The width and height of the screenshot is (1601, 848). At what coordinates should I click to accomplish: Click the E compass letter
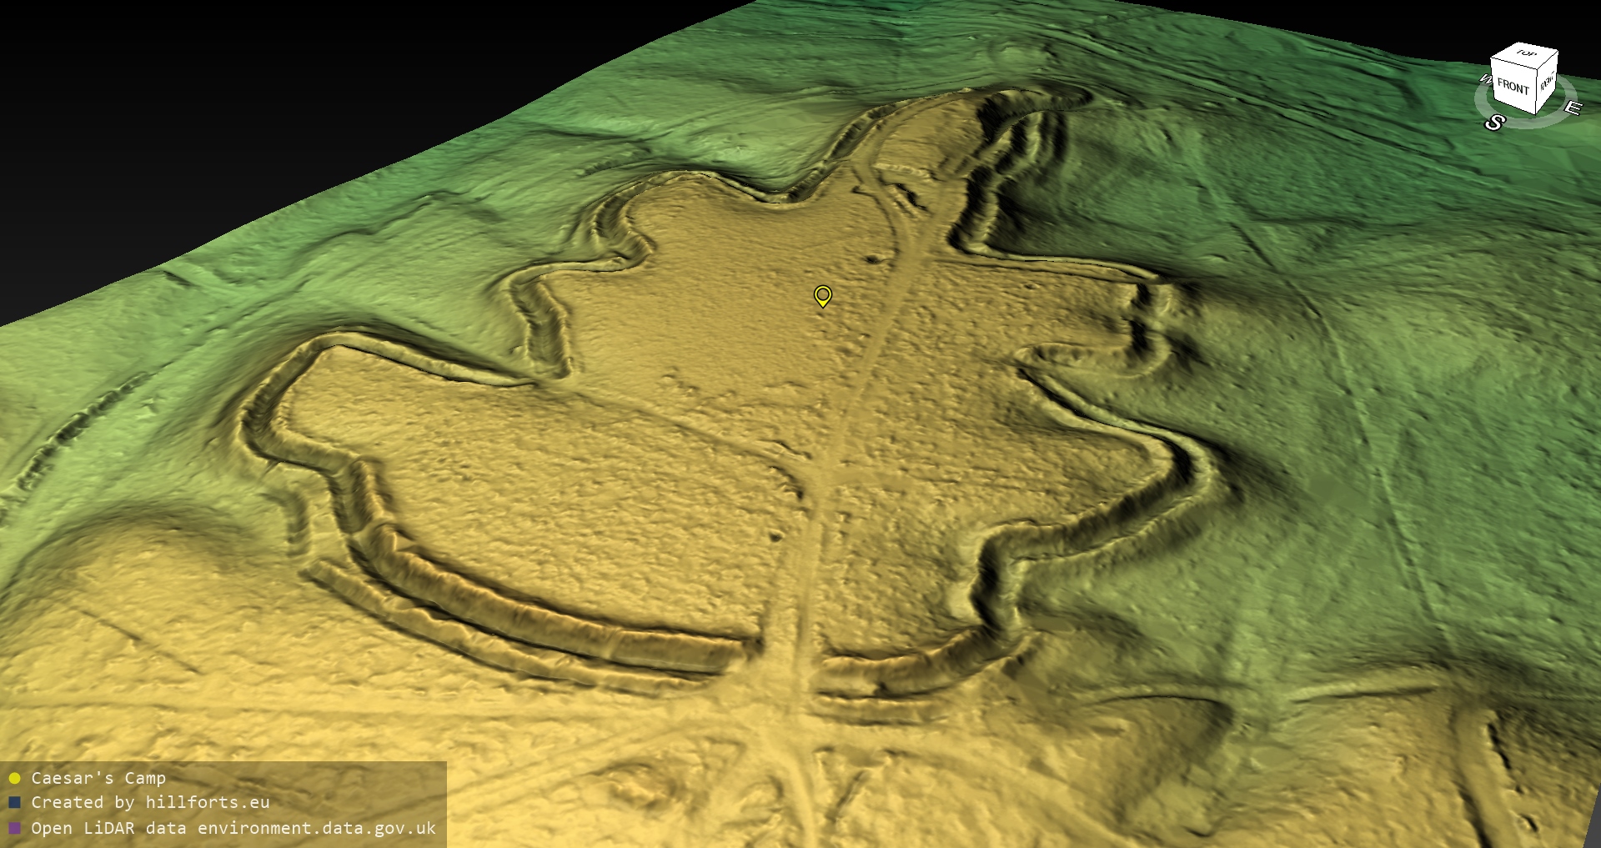(1572, 108)
